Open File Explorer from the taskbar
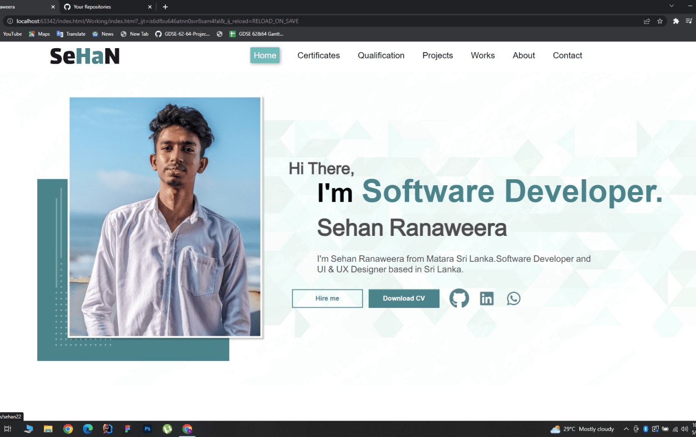Screen dimensions: 696x437 point(48,429)
